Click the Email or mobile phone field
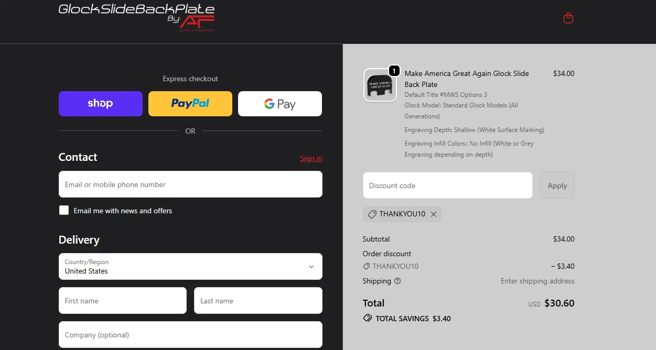 pyautogui.click(x=190, y=184)
